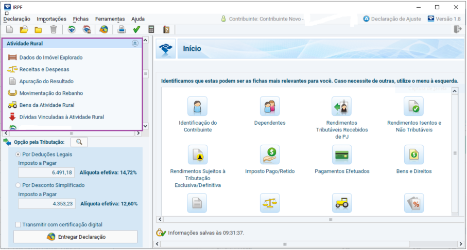Open the Ajuda menu
Viewport: 467px width, 250px height.
pyautogui.click(x=138, y=18)
